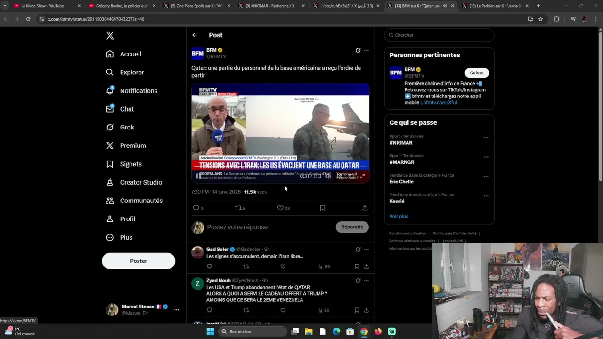Image resolution: width=603 pixels, height=339 pixels.
Task: Open Grok icon on Gad Soler reply
Action: point(358,250)
